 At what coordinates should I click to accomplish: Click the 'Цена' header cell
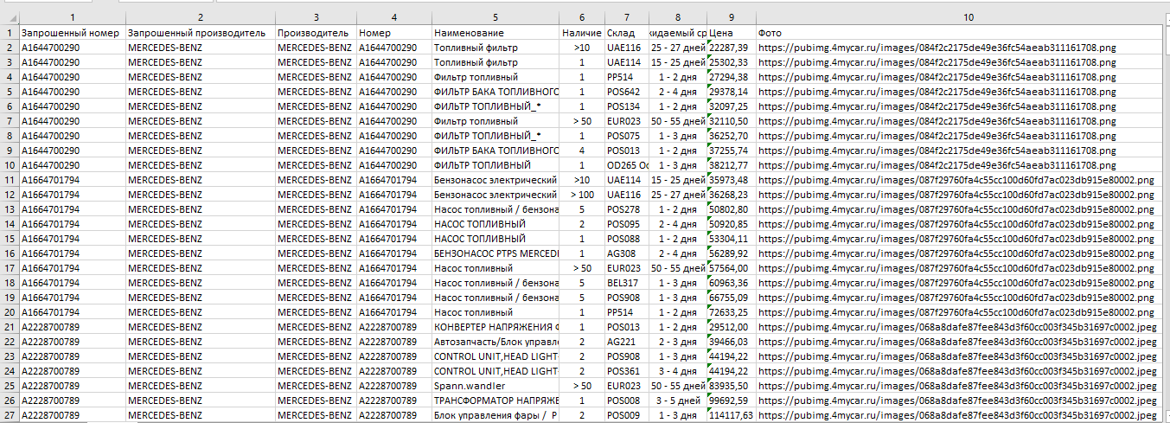[x=732, y=33]
